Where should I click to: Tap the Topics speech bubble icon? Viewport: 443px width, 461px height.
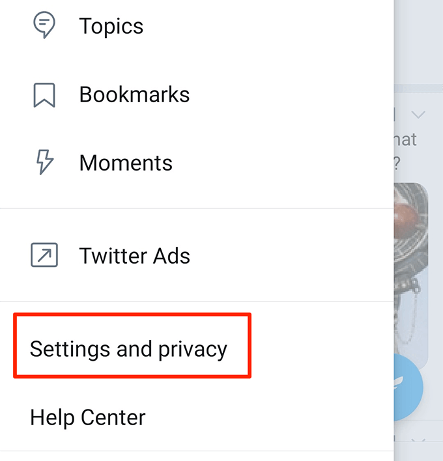point(44,26)
